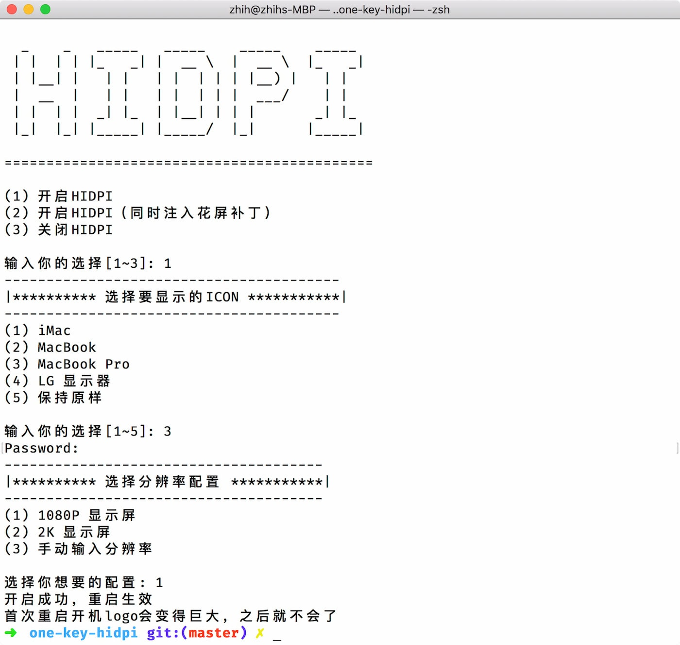The image size is (680, 645).
Task: Click the 'Password:' input line
Action: pos(41,448)
